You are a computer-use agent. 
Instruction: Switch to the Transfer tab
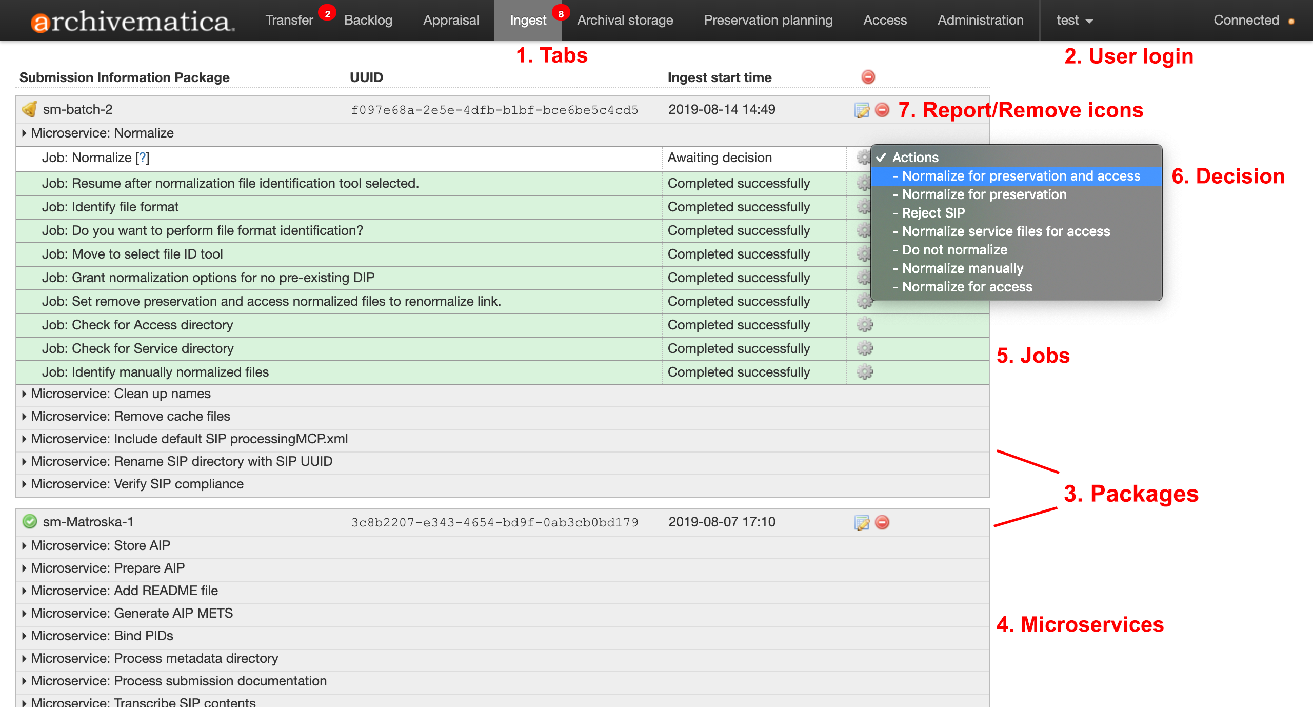point(289,21)
